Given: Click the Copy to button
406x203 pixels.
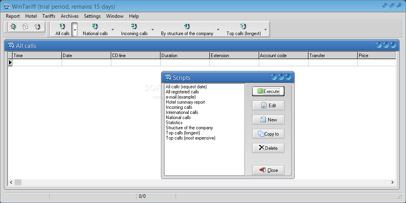Looking at the screenshot, I should [x=268, y=134].
